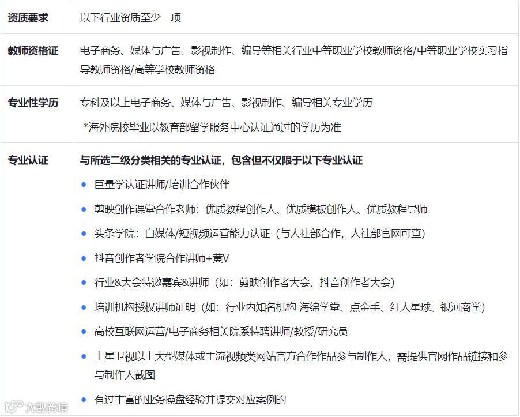Click the '专业认证' row label
The width and height of the screenshot is (520, 417).
tap(28, 160)
